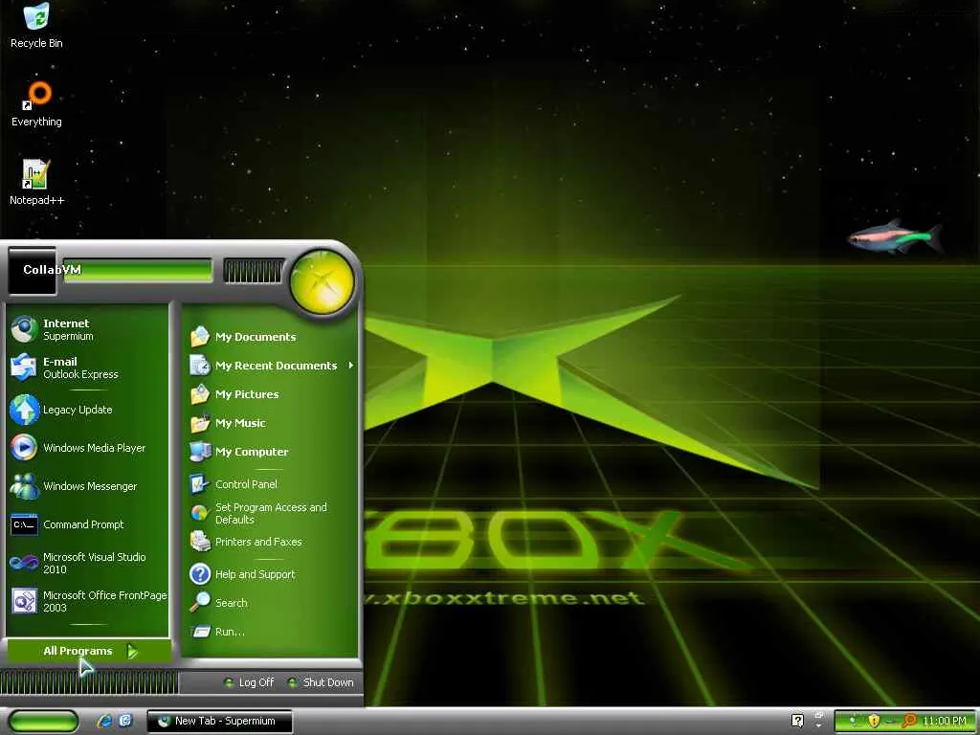
Task: Click the CollabVM user picture
Action: [32, 271]
